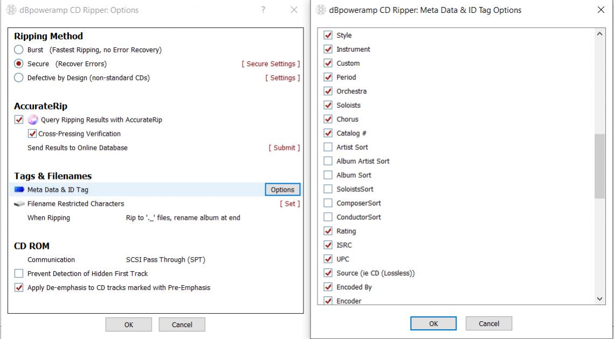
Task: Open the Secure Settings link
Action: coord(271,64)
